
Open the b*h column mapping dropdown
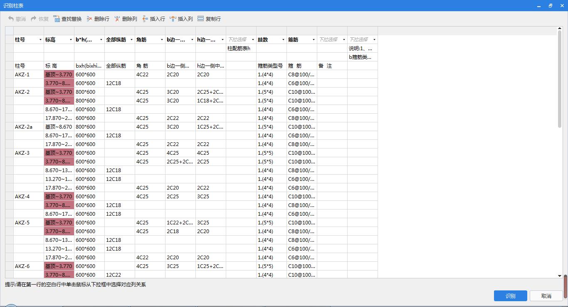(x=101, y=40)
